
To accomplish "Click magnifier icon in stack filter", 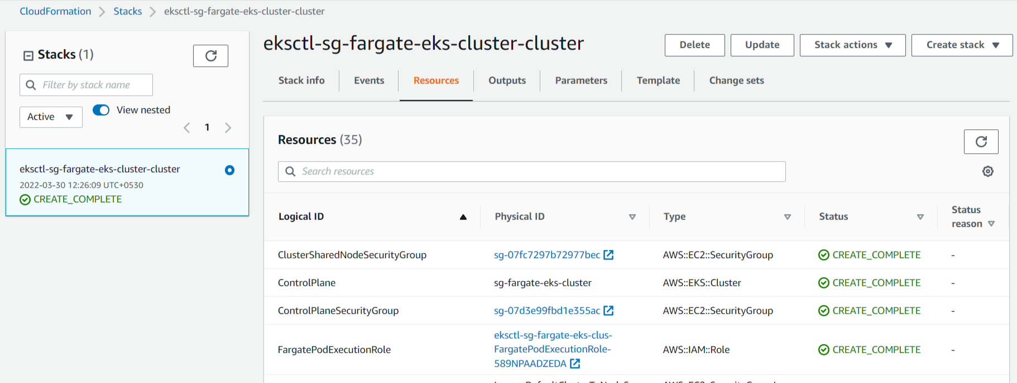I will tap(31, 85).
